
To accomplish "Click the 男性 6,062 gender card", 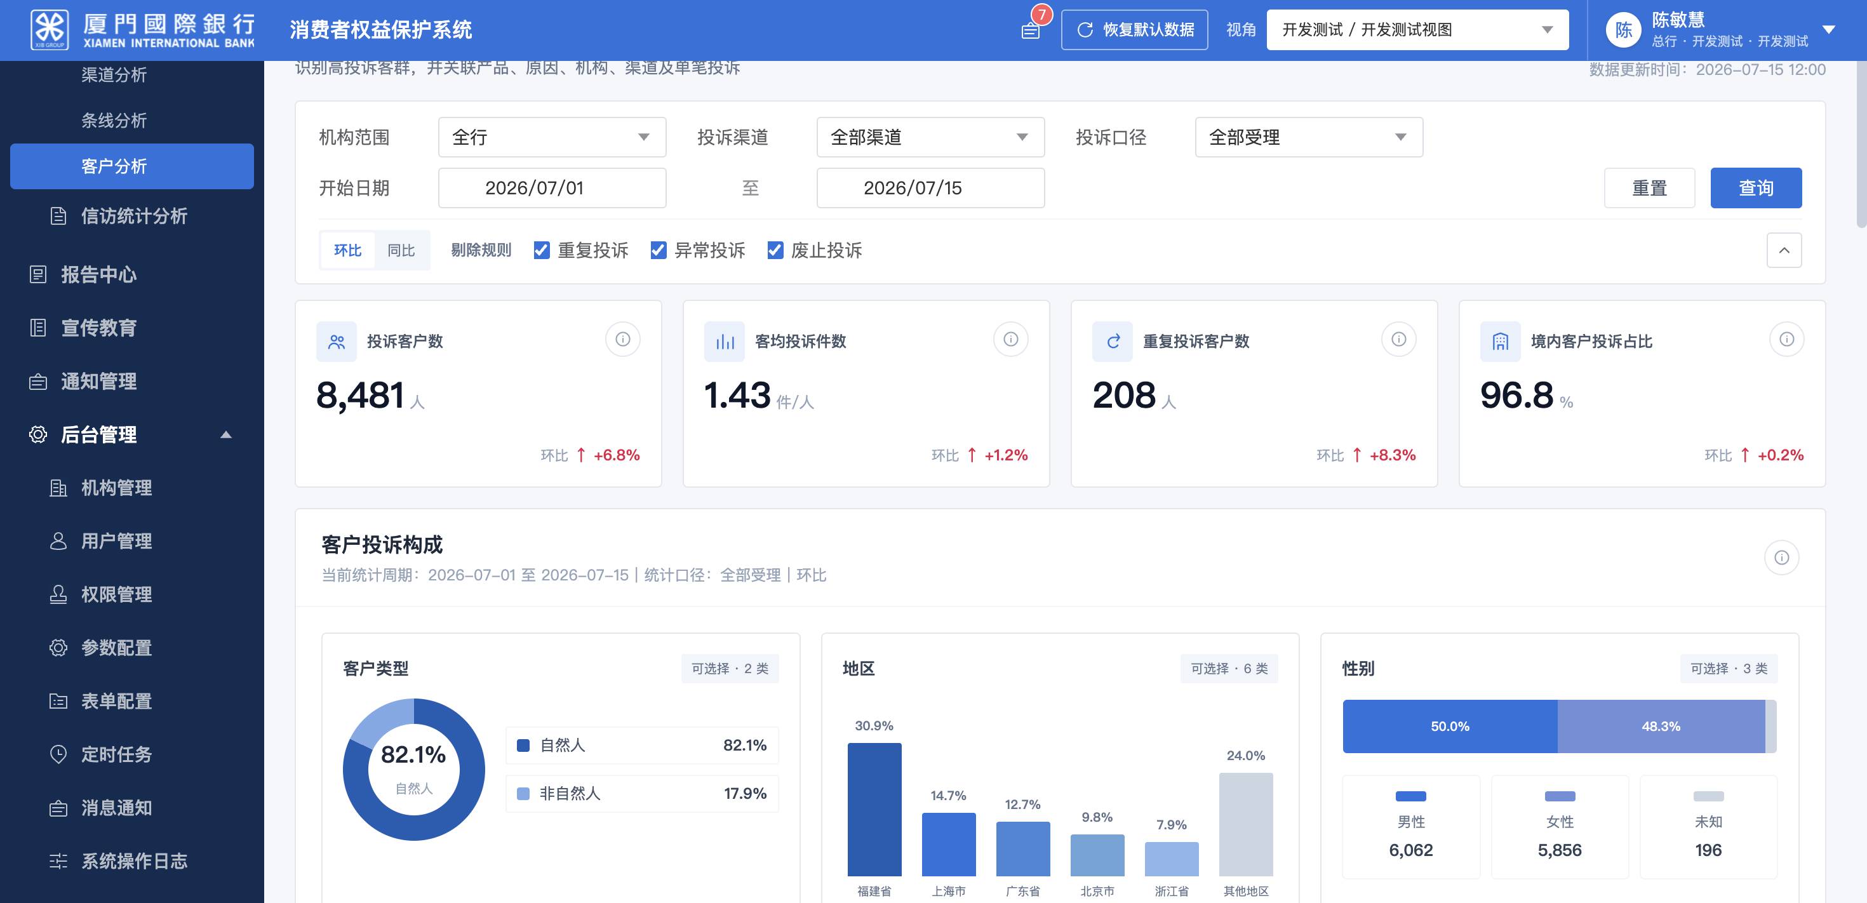I will [1411, 827].
